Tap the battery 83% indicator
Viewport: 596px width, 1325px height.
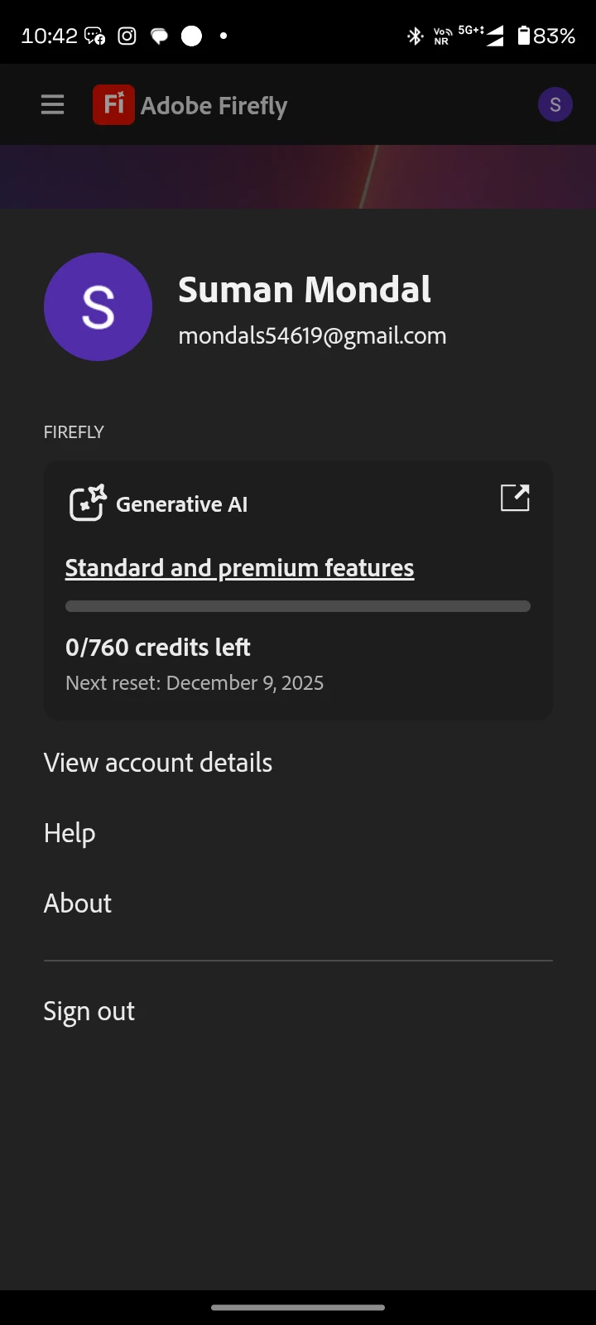click(x=546, y=36)
